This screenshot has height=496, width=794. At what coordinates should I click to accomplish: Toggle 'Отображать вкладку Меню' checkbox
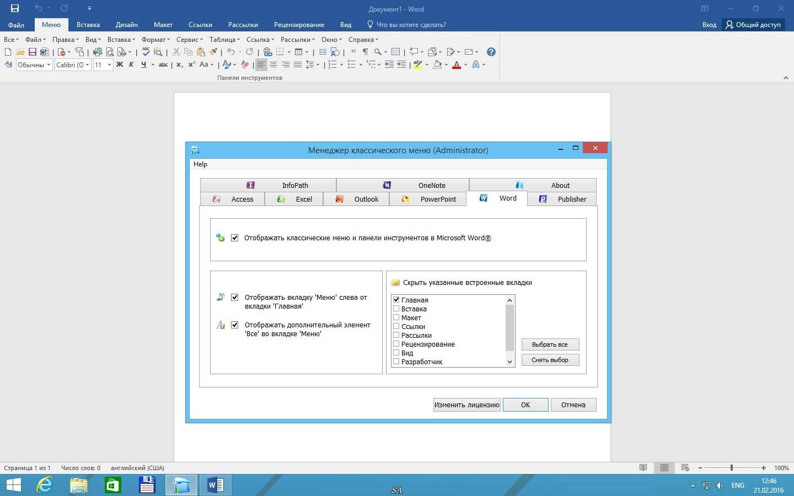pos(235,298)
